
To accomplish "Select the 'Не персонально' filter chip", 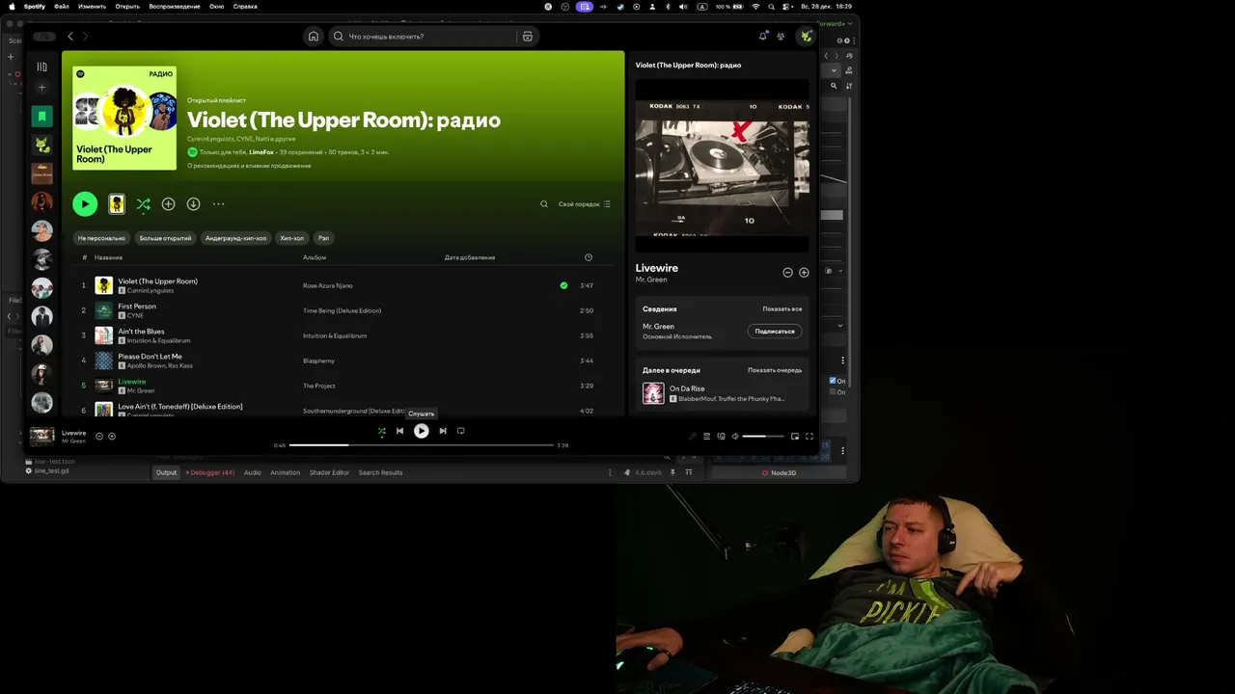I will click(101, 238).
